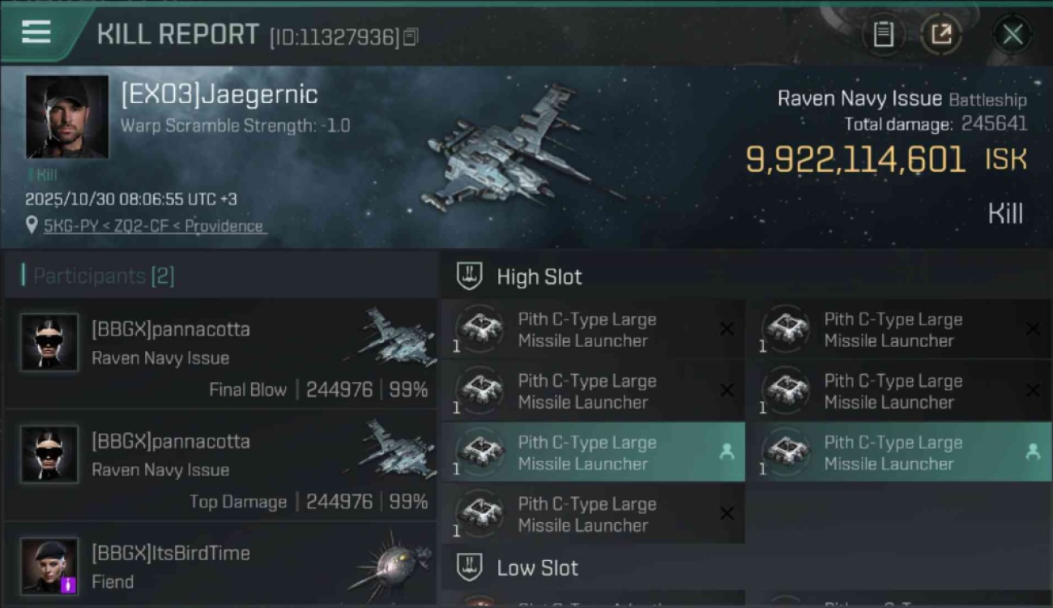Click the Low Slot section icon
1053x608 pixels.
[470, 567]
